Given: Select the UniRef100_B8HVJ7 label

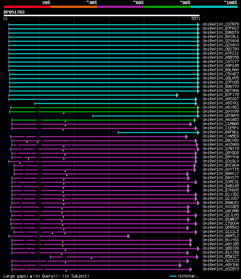Looking at the screenshot, I should pyautogui.click(x=221, y=173).
